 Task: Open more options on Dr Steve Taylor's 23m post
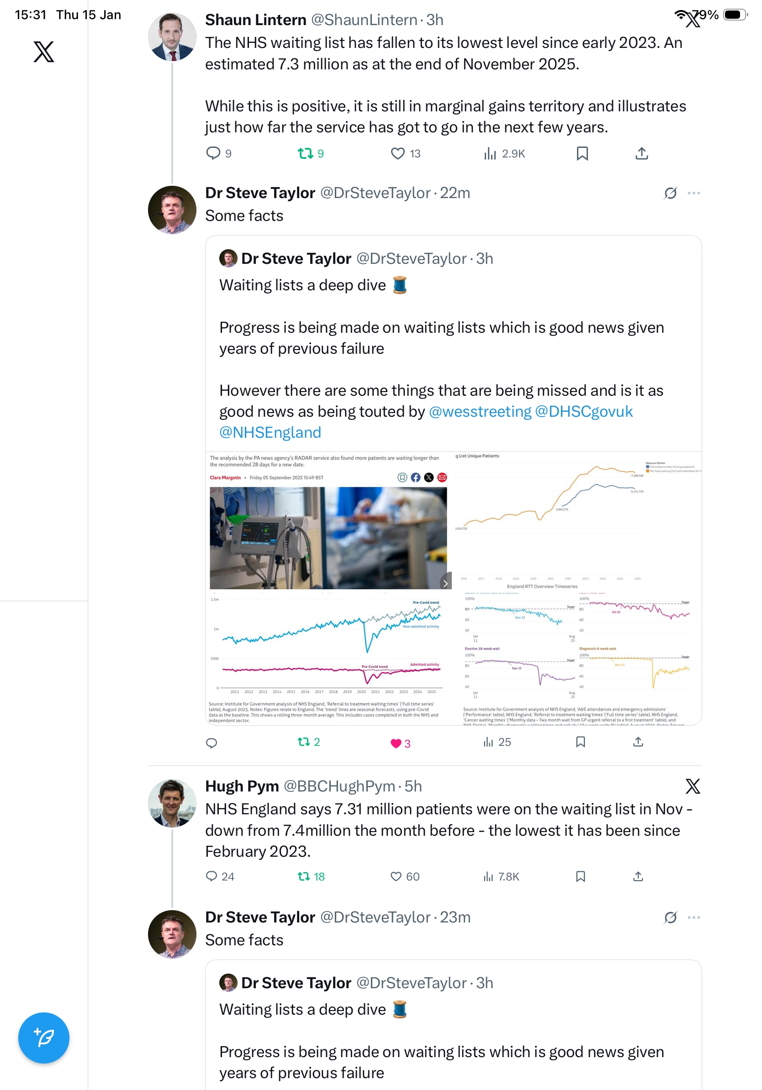tap(693, 917)
